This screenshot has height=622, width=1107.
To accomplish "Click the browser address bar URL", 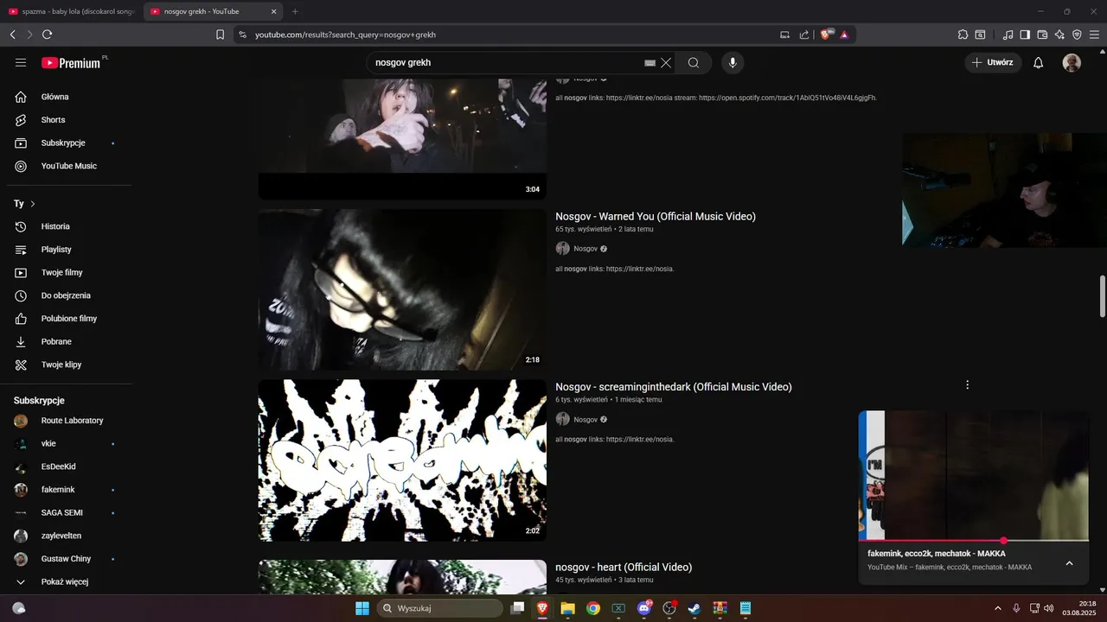I will click(345, 35).
